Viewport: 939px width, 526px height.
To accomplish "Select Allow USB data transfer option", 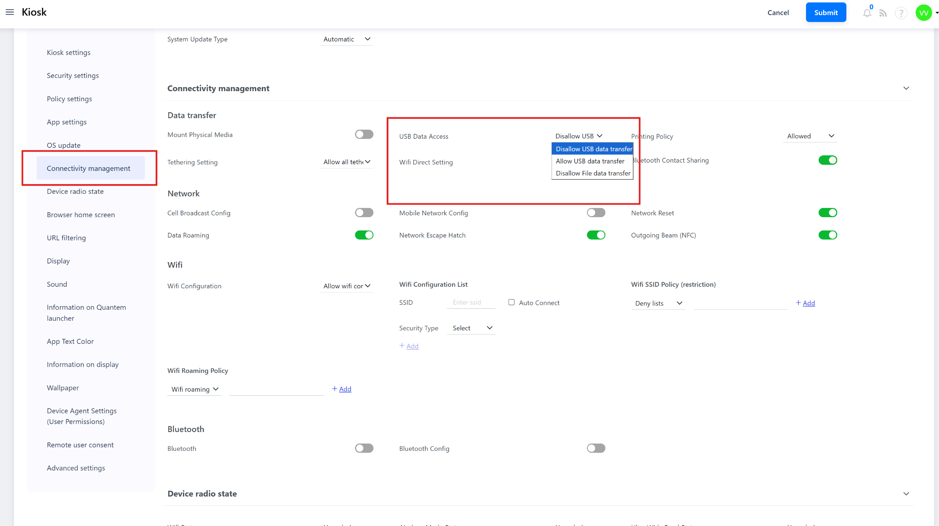I will (x=590, y=161).
